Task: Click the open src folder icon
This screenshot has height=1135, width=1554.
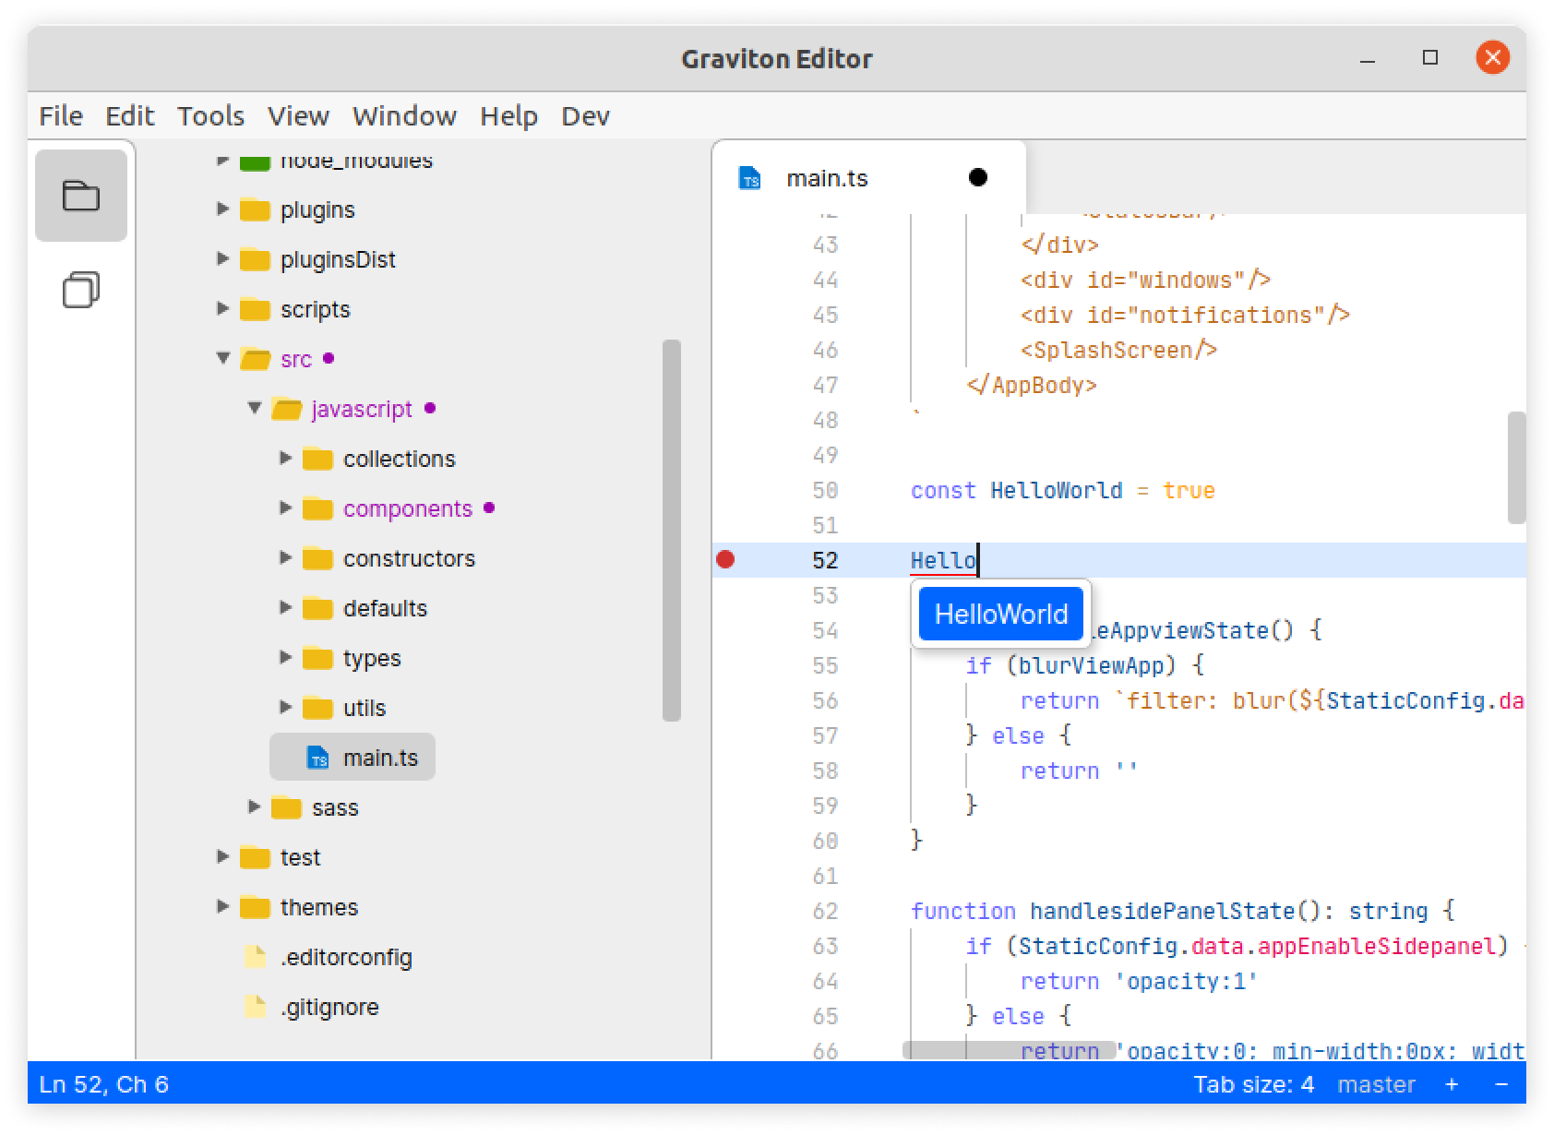Action: click(256, 359)
